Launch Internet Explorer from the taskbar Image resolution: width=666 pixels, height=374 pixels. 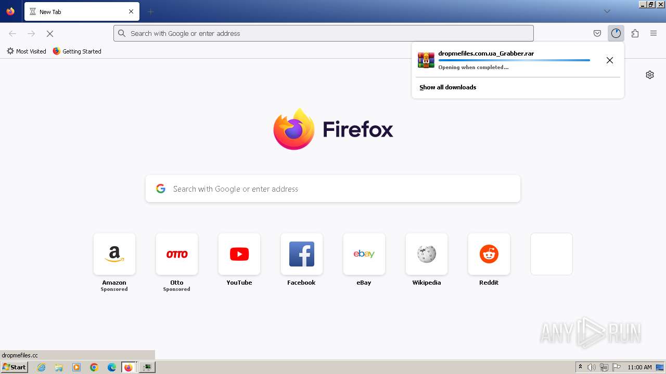[x=41, y=367]
